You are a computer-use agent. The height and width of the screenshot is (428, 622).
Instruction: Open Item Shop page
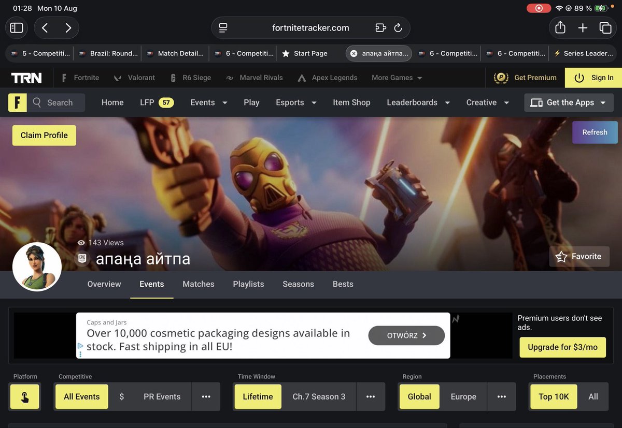tap(351, 102)
